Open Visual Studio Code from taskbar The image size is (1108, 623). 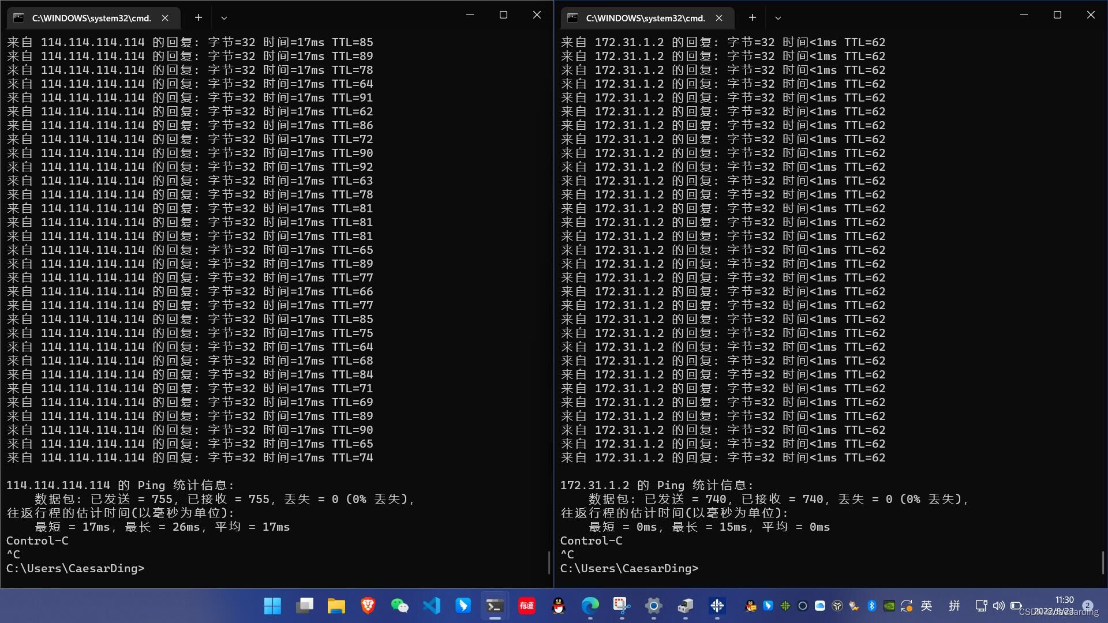pos(431,606)
